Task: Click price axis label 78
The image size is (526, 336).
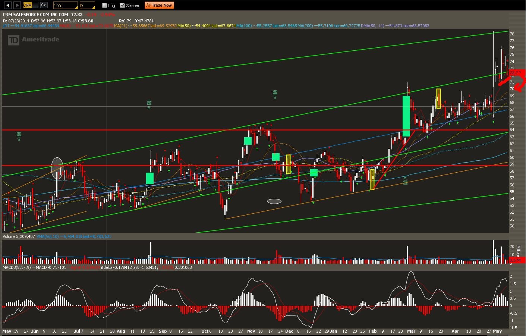Action: pyautogui.click(x=512, y=34)
